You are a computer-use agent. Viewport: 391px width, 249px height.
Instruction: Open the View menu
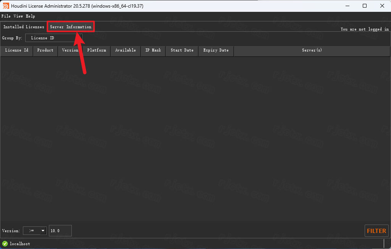point(18,16)
